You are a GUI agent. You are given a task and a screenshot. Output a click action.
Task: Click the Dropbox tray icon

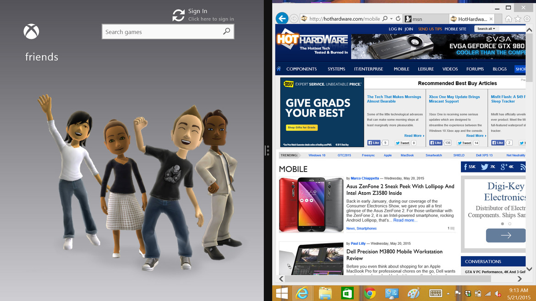click(x=468, y=294)
